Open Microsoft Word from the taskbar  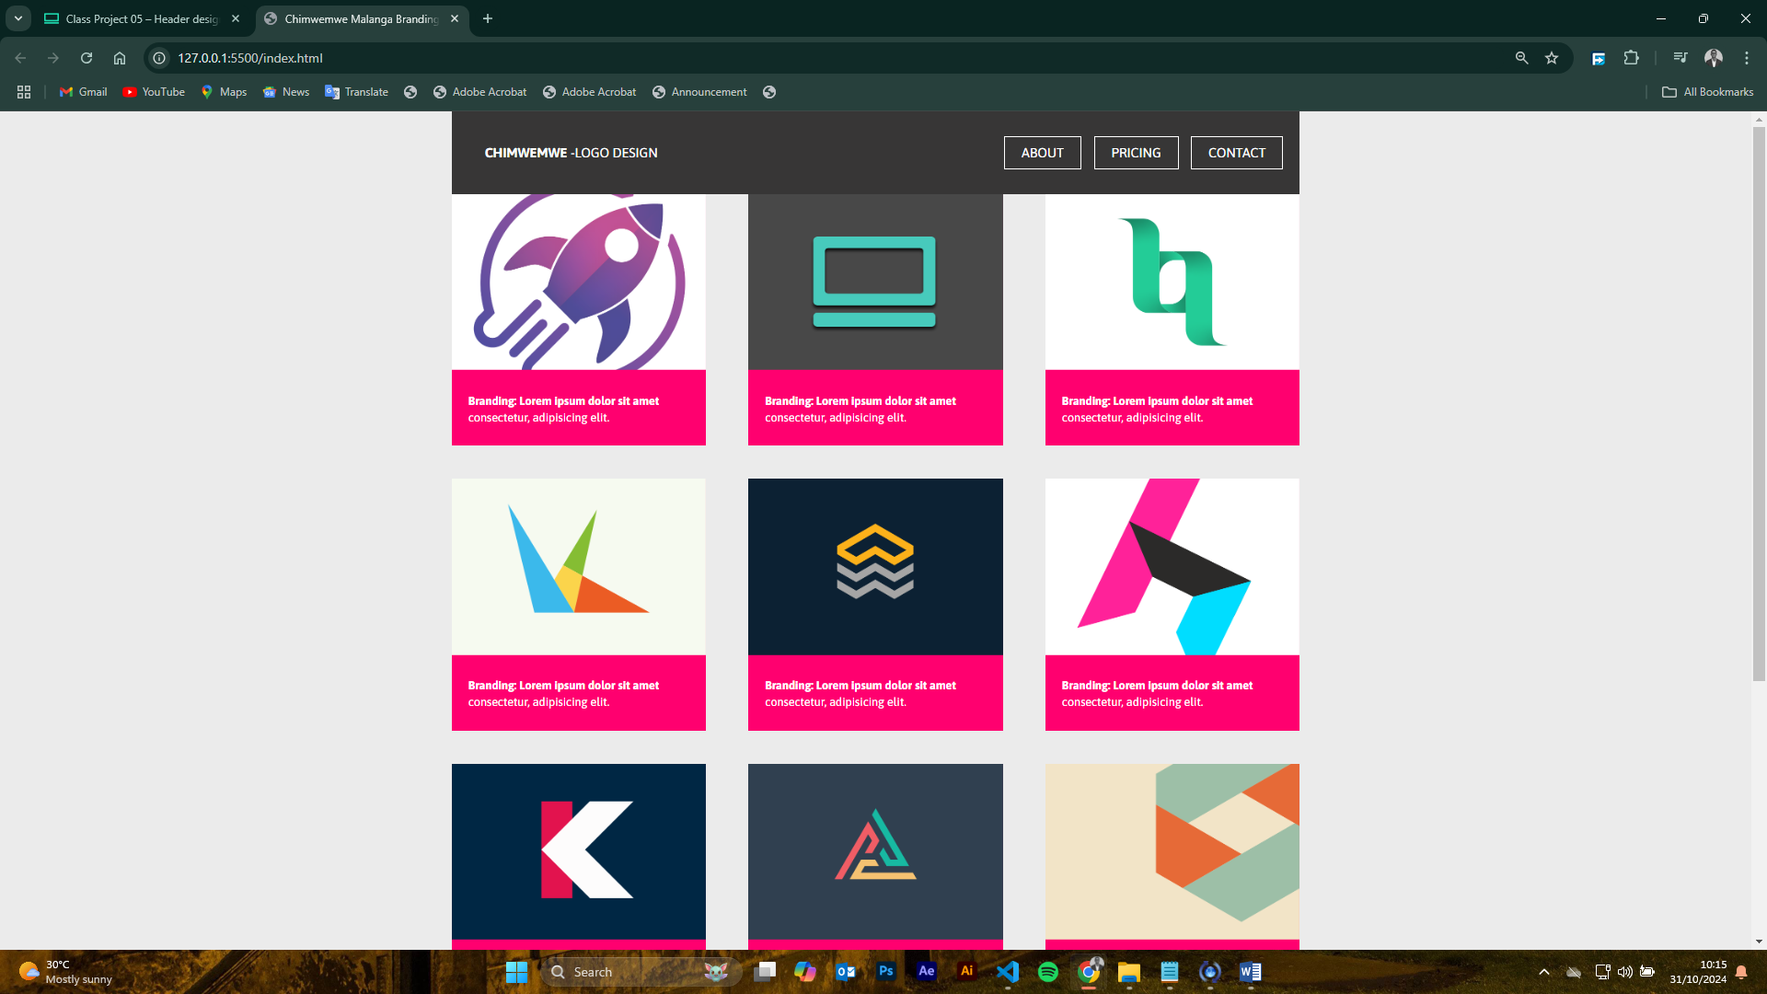(1251, 972)
